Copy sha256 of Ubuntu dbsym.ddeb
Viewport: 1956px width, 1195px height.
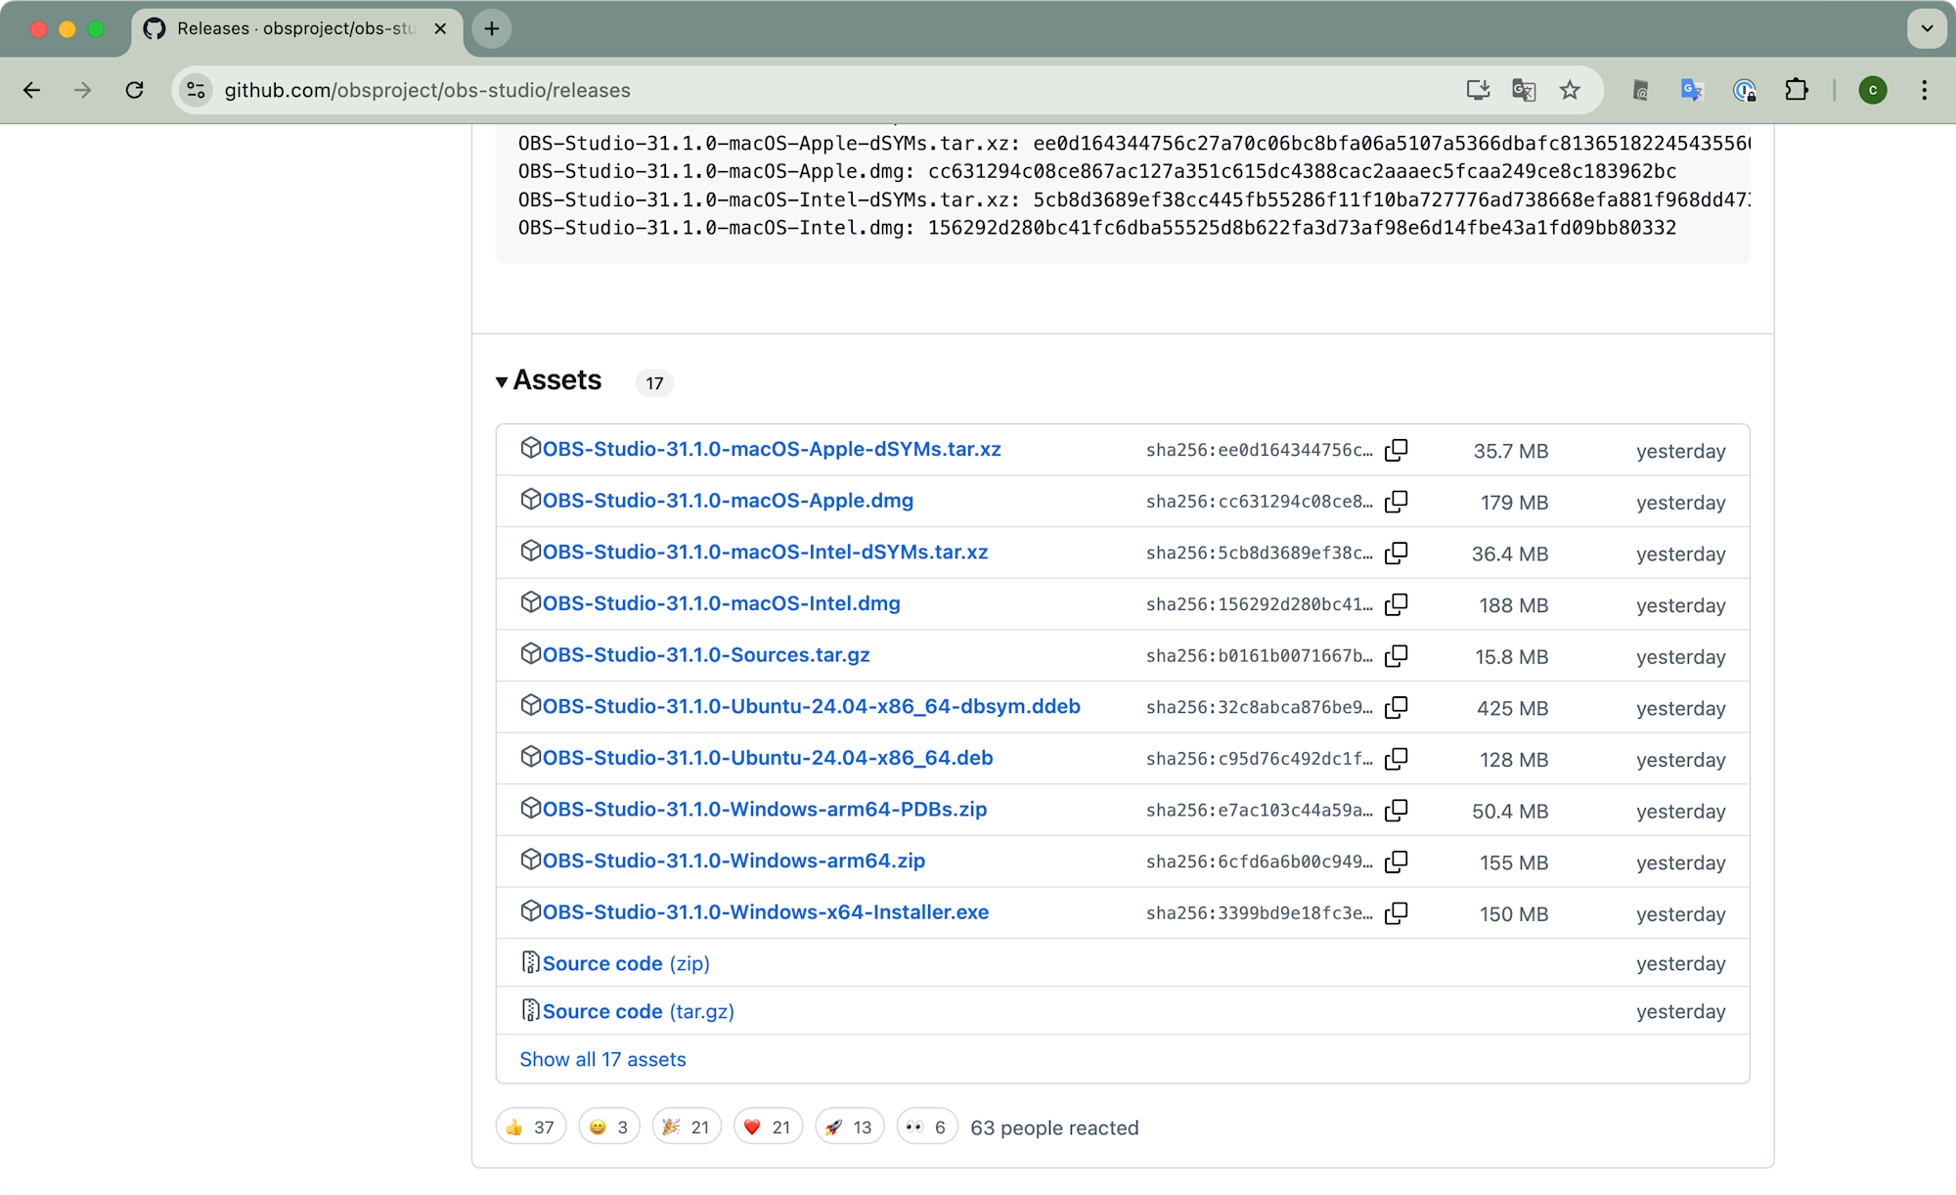click(x=1397, y=707)
